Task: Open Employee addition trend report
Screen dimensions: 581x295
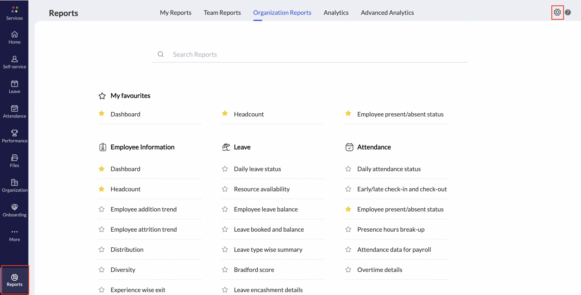Action: (144, 209)
